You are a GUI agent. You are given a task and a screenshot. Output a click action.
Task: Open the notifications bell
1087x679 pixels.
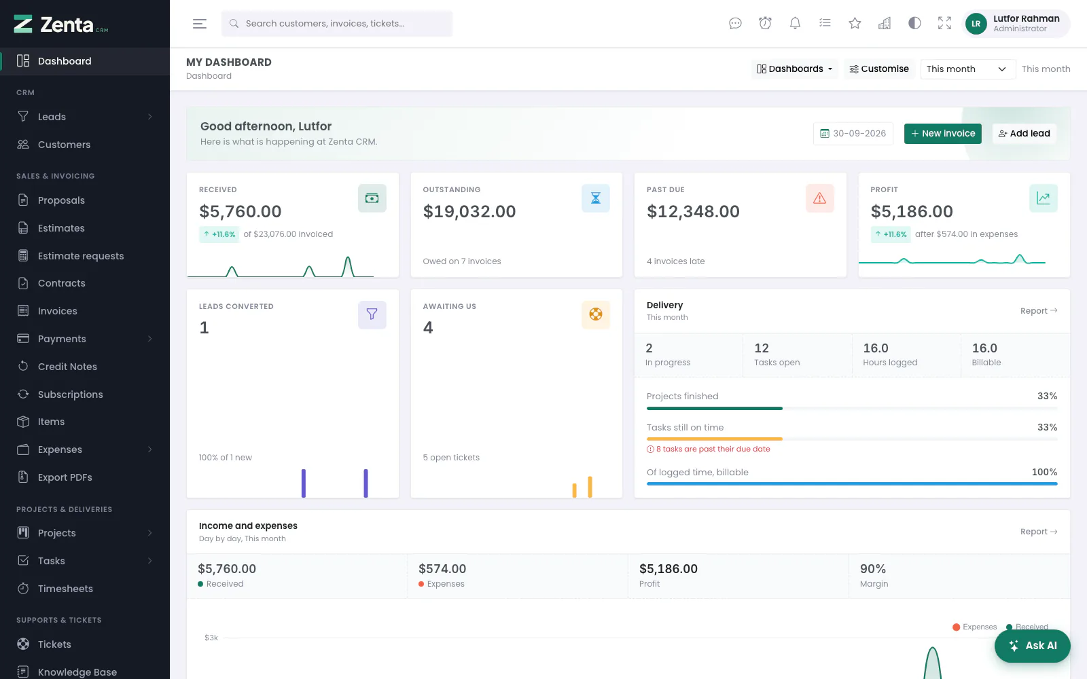click(795, 24)
